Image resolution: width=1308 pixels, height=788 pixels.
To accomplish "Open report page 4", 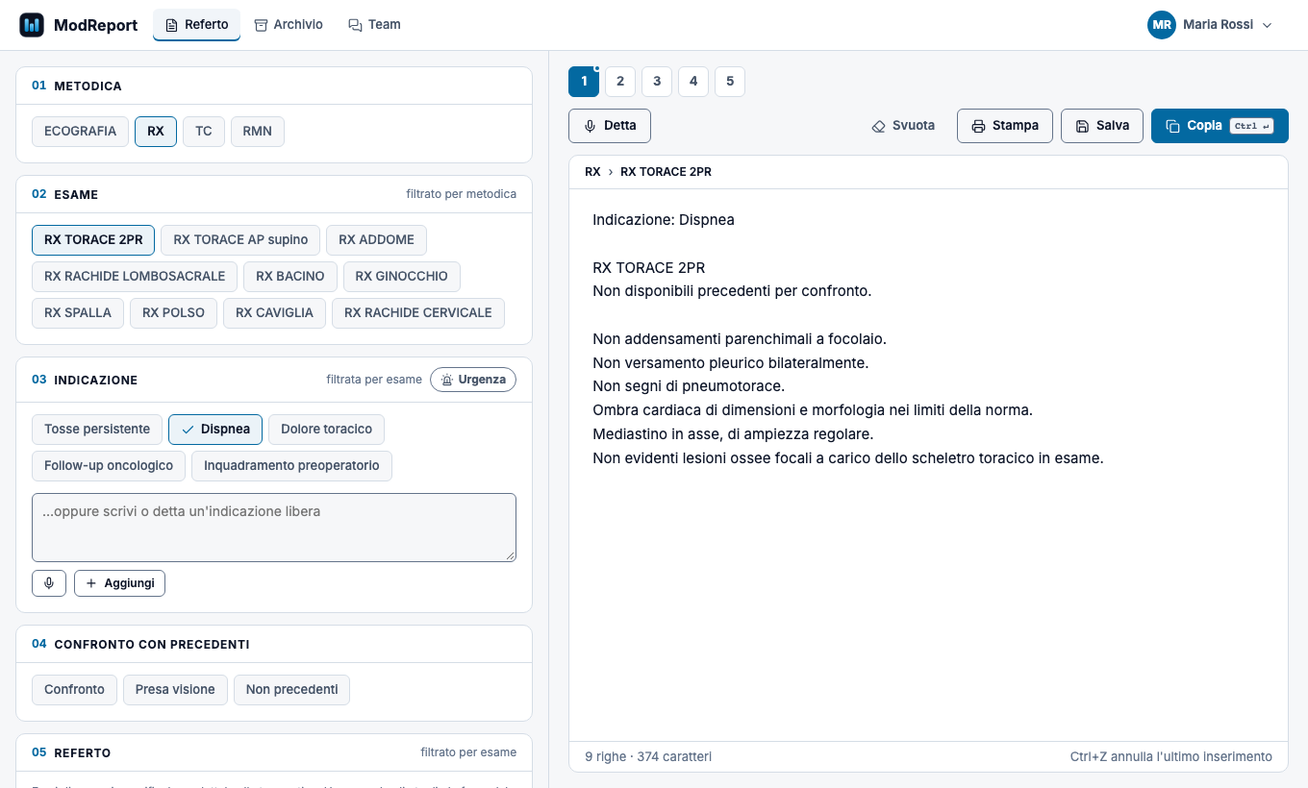I will 693,82.
